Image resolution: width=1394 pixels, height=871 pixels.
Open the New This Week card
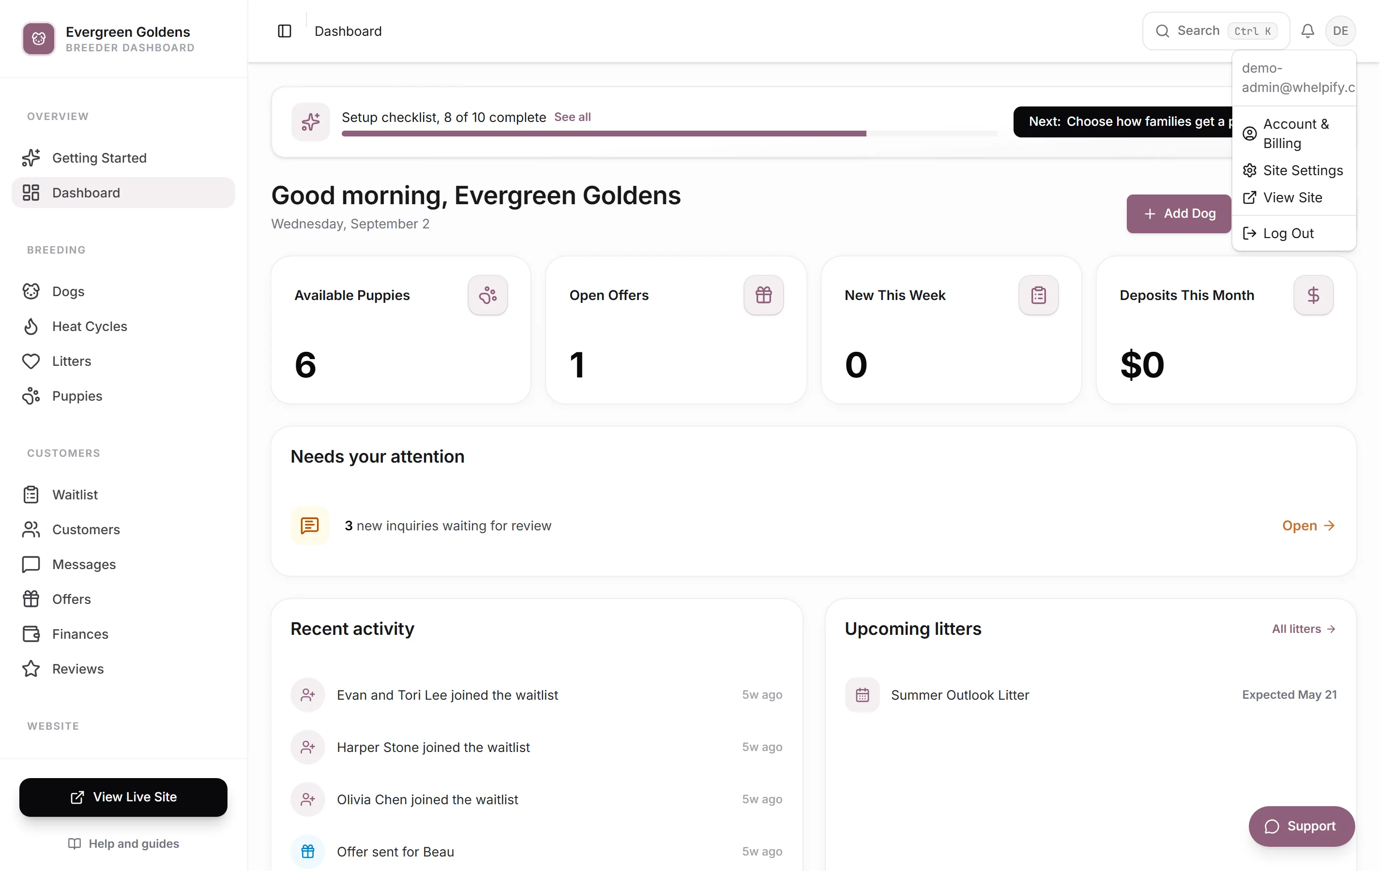point(952,330)
